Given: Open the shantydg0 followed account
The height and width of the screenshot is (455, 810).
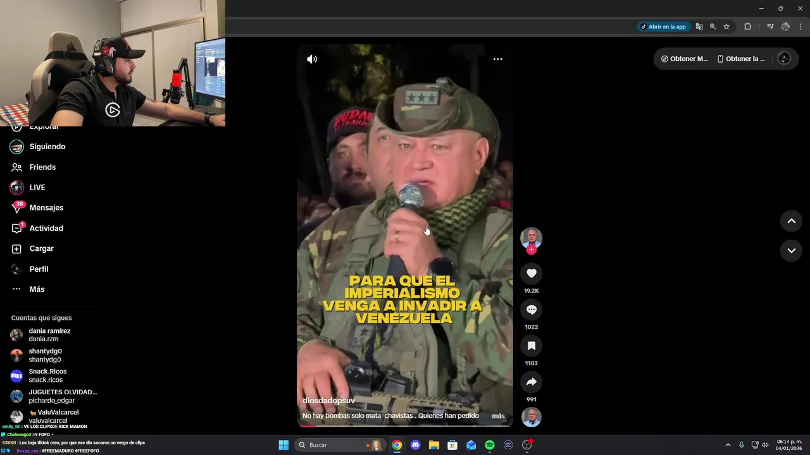Looking at the screenshot, I should 45,355.
